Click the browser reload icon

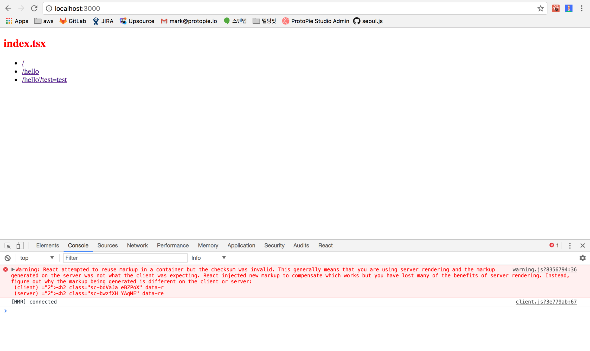(x=34, y=8)
